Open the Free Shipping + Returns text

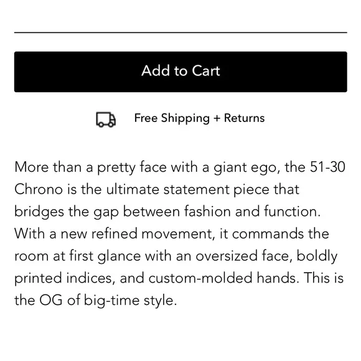pyautogui.click(x=199, y=118)
